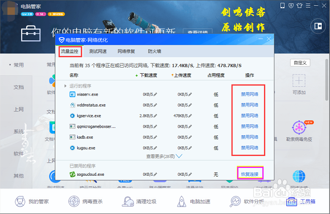This screenshot has width=330, height=214.
Task: Collapse the 运行的程序 group triangle
Action: tap(65, 86)
